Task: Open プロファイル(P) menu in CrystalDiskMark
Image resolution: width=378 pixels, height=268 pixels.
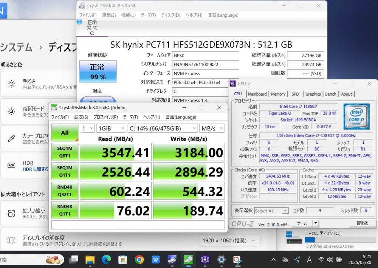Action: point(105,117)
